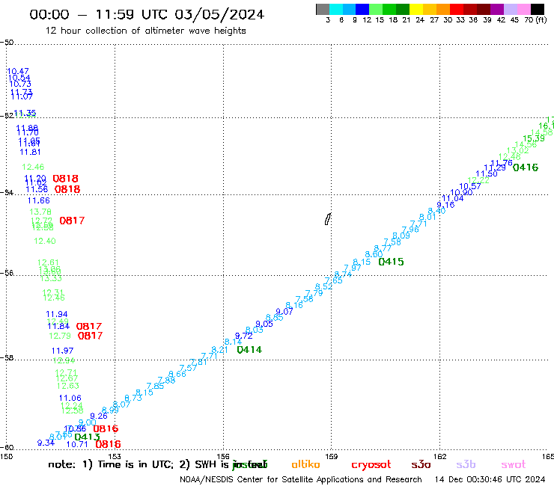This screenshot has height=486, width=554.
Task: Click the '12.79' wave height value
Action: coord(60,336)
